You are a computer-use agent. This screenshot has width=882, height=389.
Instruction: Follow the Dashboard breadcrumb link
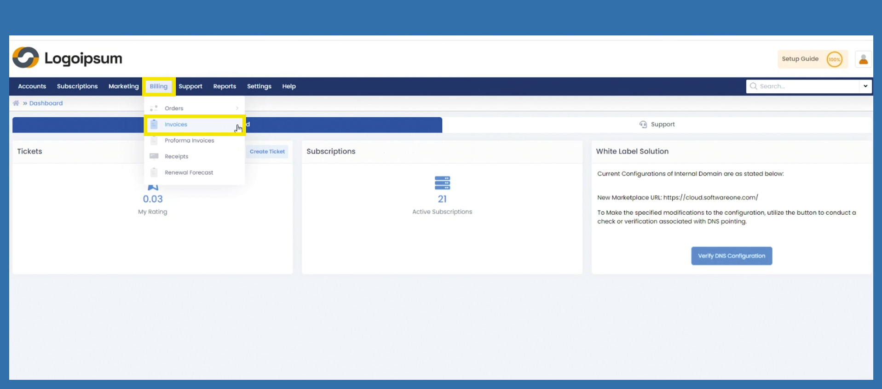coord(46,103)
